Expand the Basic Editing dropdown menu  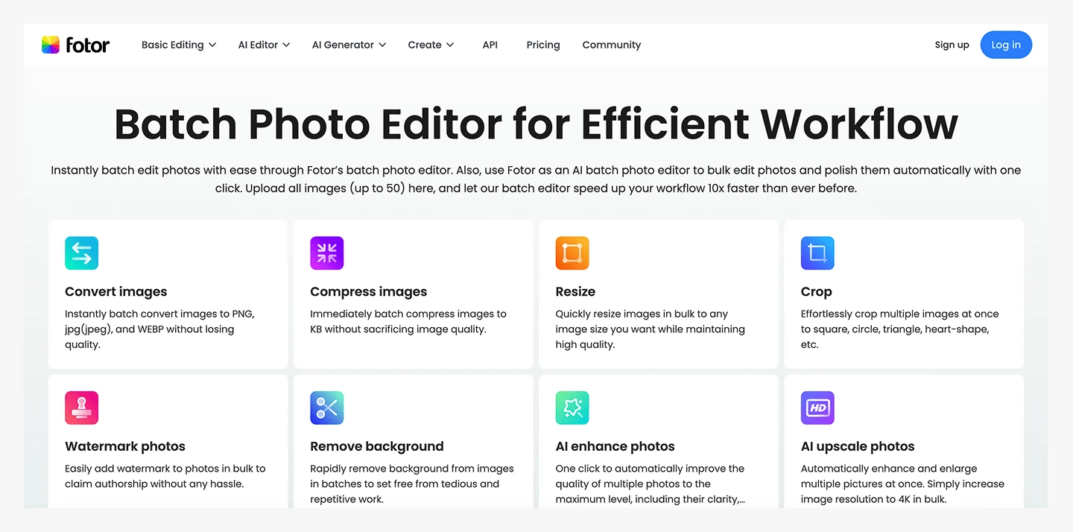pyautogui.click(x=178, y=45)
